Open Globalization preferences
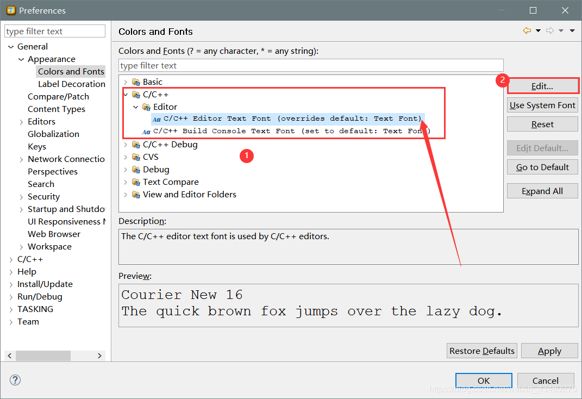Viewport: 582px width, 399px height. [53, 134]
